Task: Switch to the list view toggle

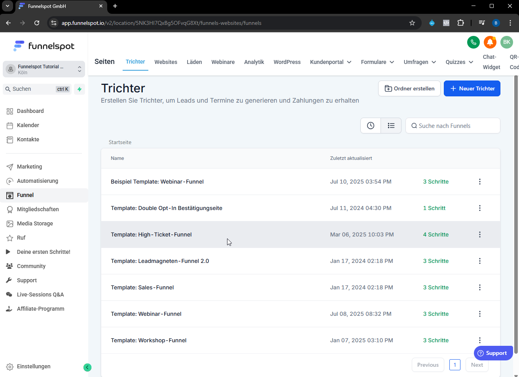Action: tap(391, 126)
